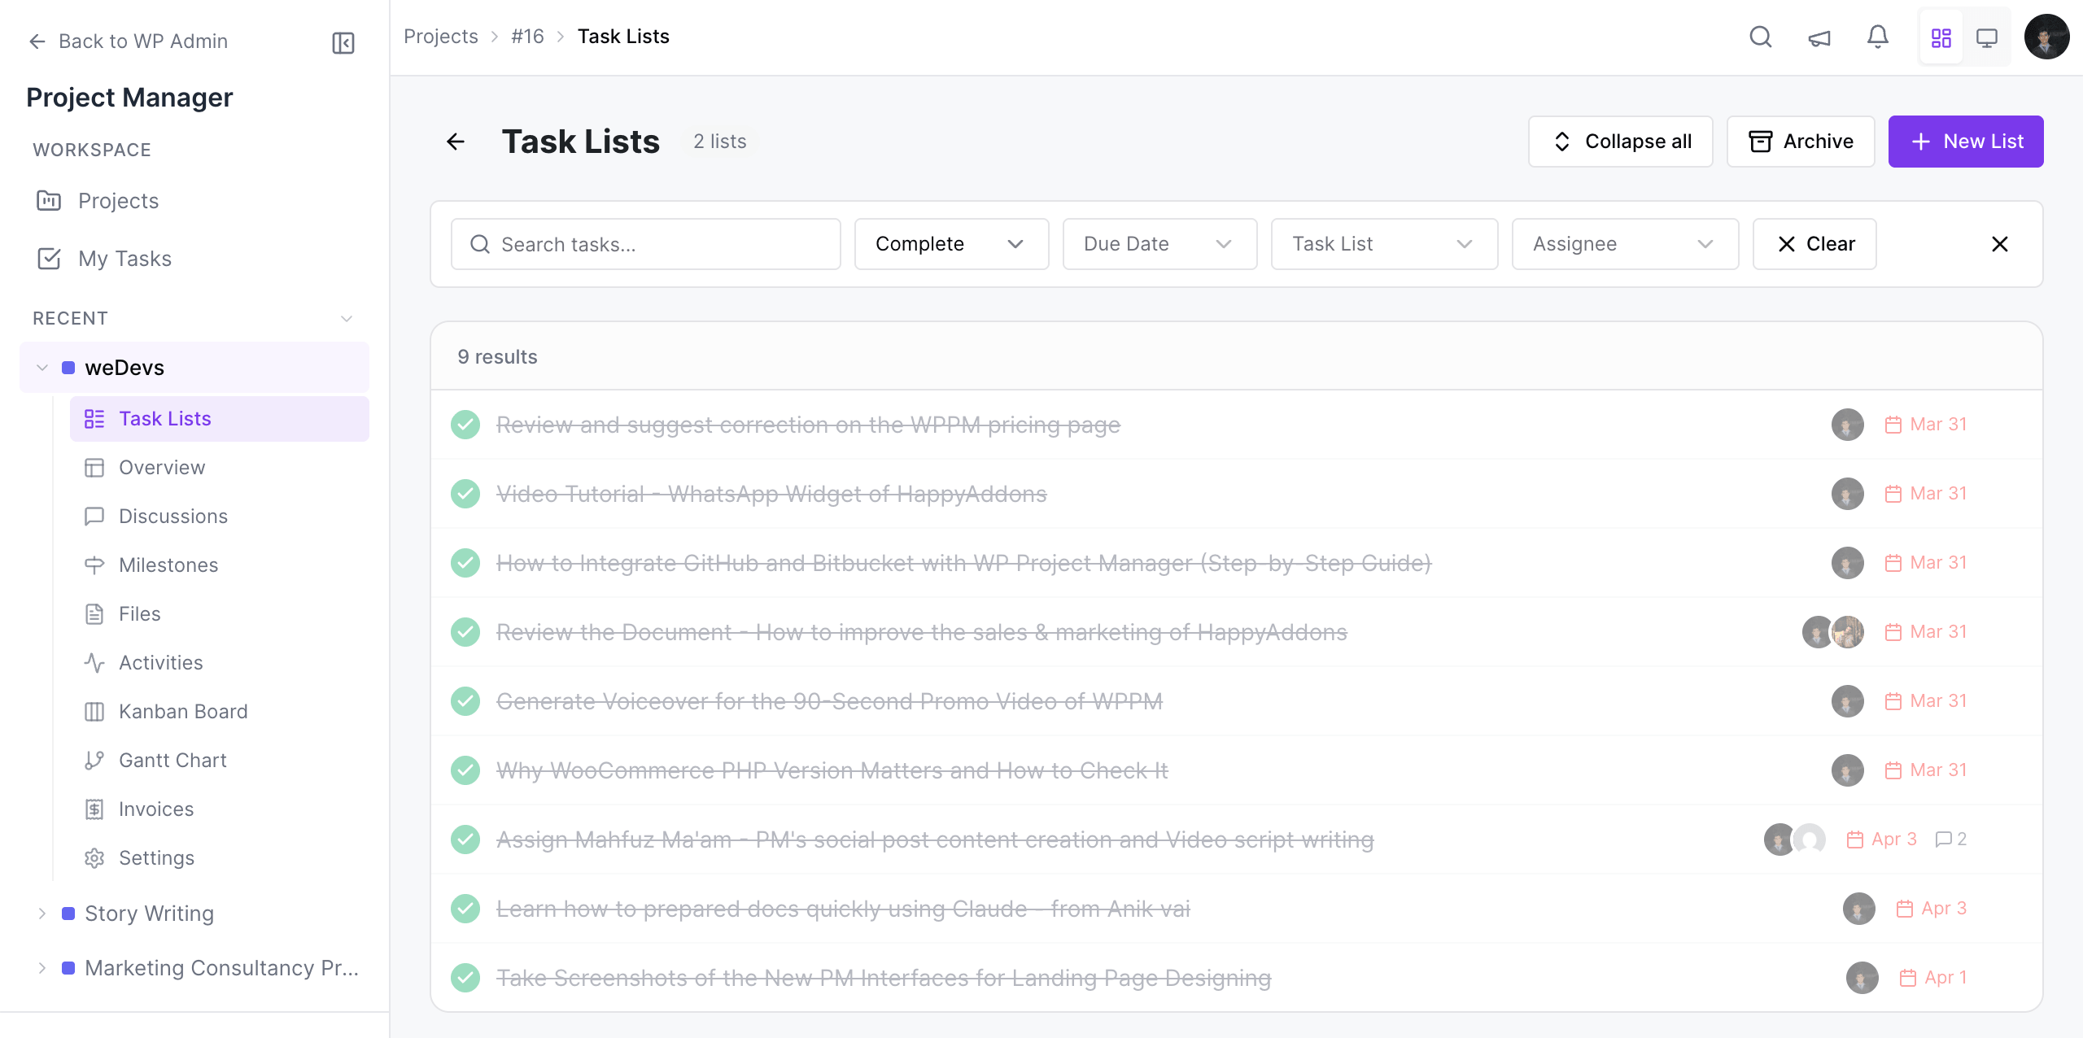
Task: Create a New List
Action: (x=1966, y=141)
